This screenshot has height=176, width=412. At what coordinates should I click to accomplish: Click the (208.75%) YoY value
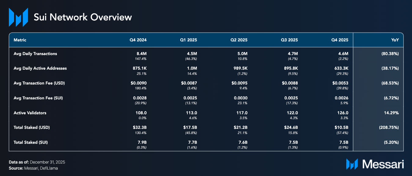(x=389, y=128)
